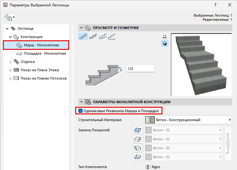Click the stair section diagram

(104, 75)
